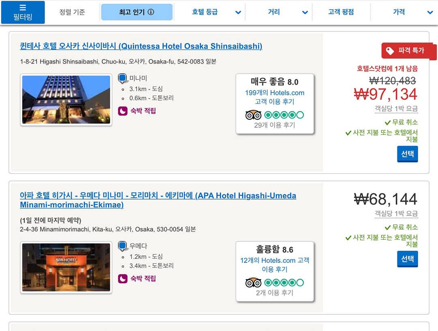Click 객실당 1박 요금 under ₩68,144
This screenshot has height=331, width=438.
click(396, 214)
